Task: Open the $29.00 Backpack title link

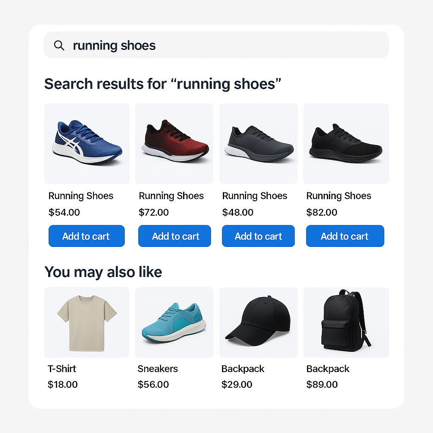Action: (x=243, y=369)
